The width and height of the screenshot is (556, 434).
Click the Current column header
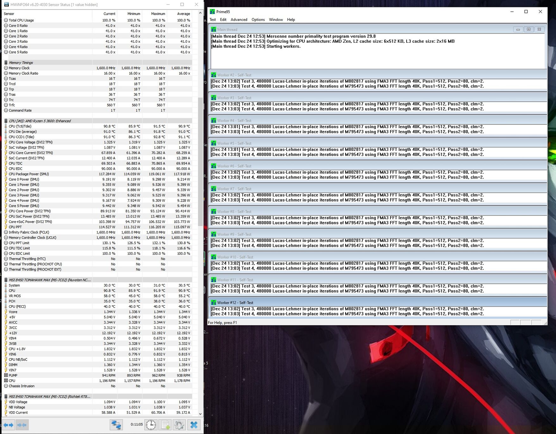(105, 14)
